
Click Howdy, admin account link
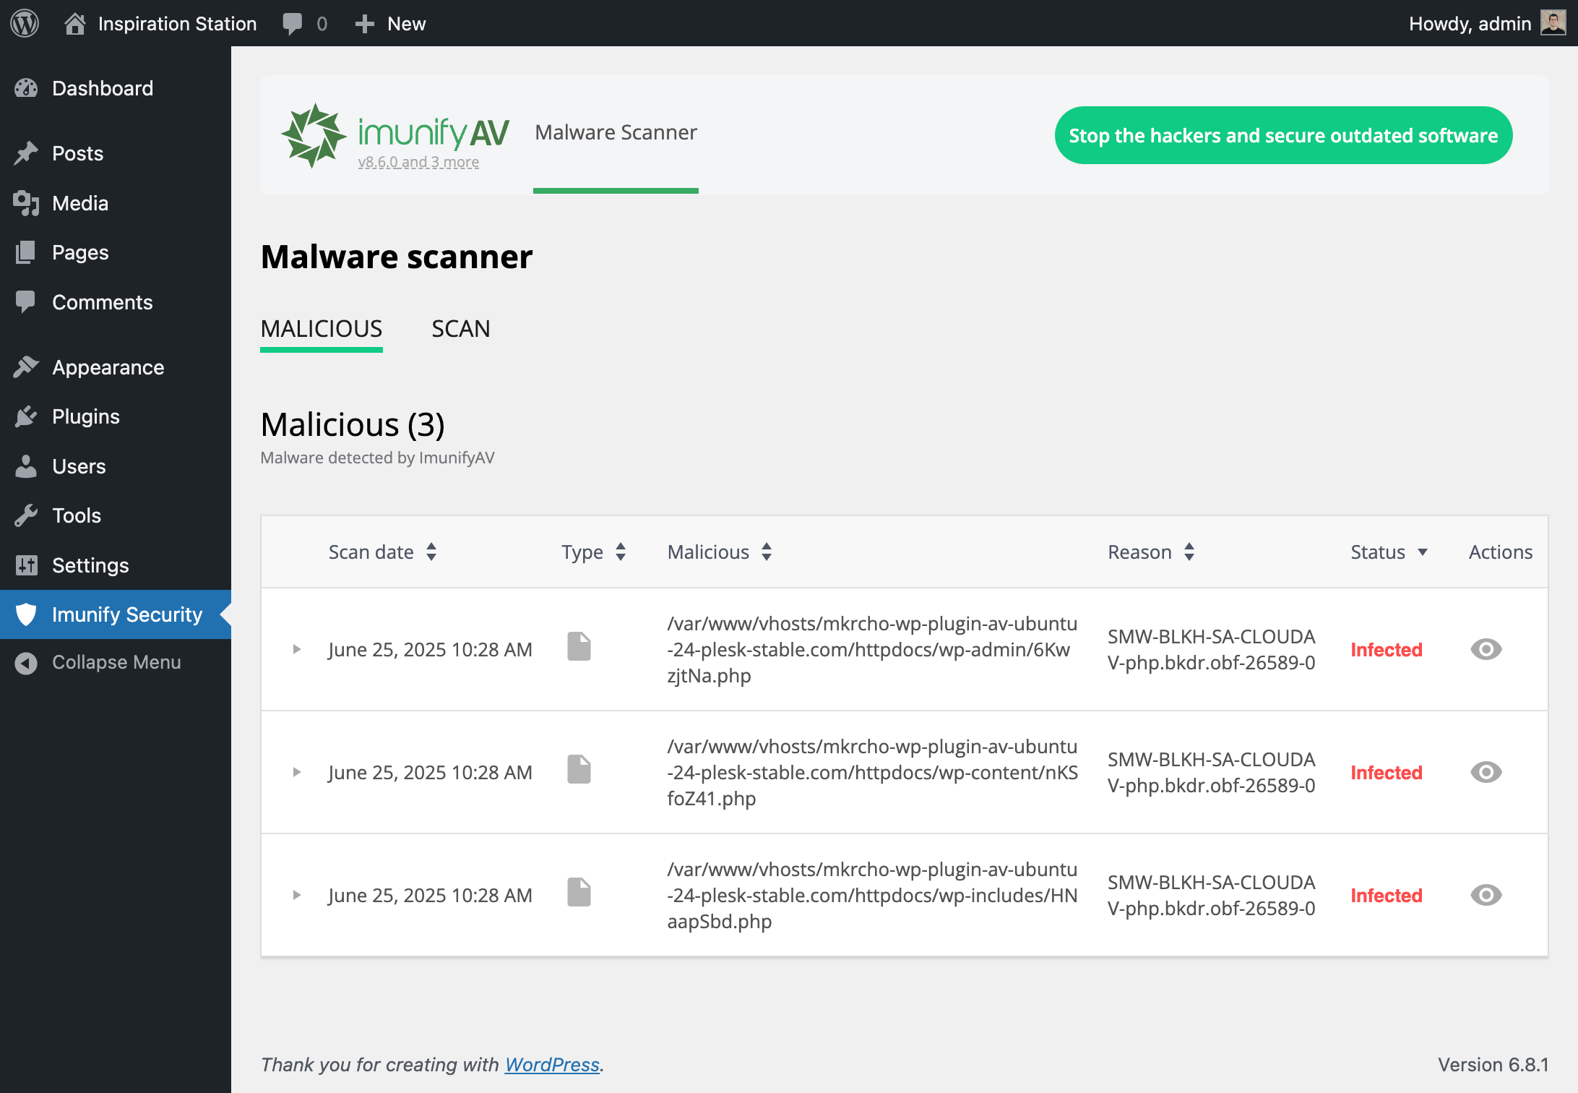point(1470,24)
